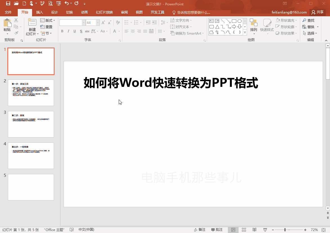Open the File (文件) tab
Image resolution: width=330 pixels, height=233 pixels.
click(x=8, y=12)
